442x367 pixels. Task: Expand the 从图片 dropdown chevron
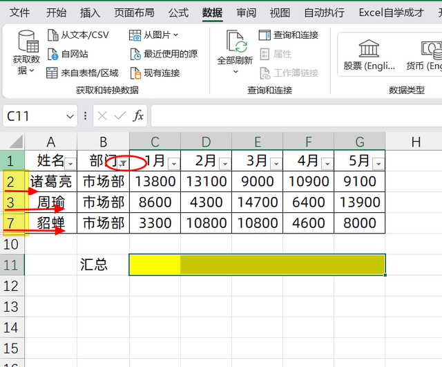175,35
